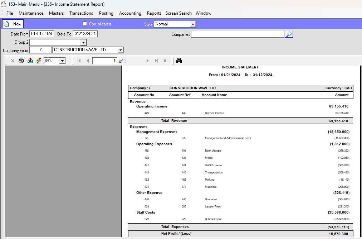Screen dimensions: 362x239
Task: Click the Management Expenses group heading
Action: (x=157, y=132)
